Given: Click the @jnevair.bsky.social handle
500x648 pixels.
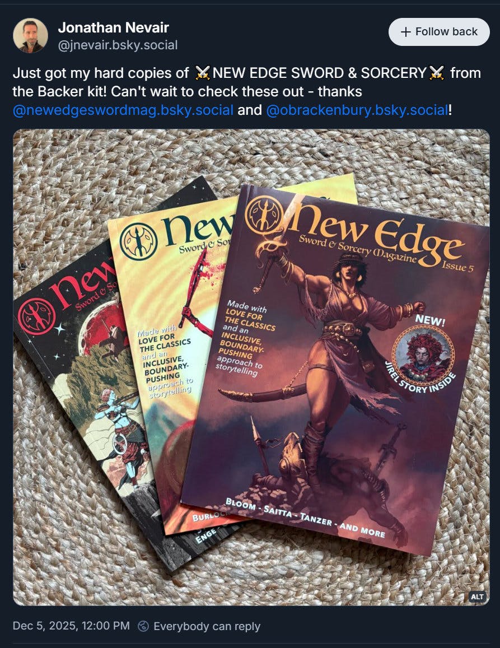Looking at the screenshot, I should click(118, 45).
